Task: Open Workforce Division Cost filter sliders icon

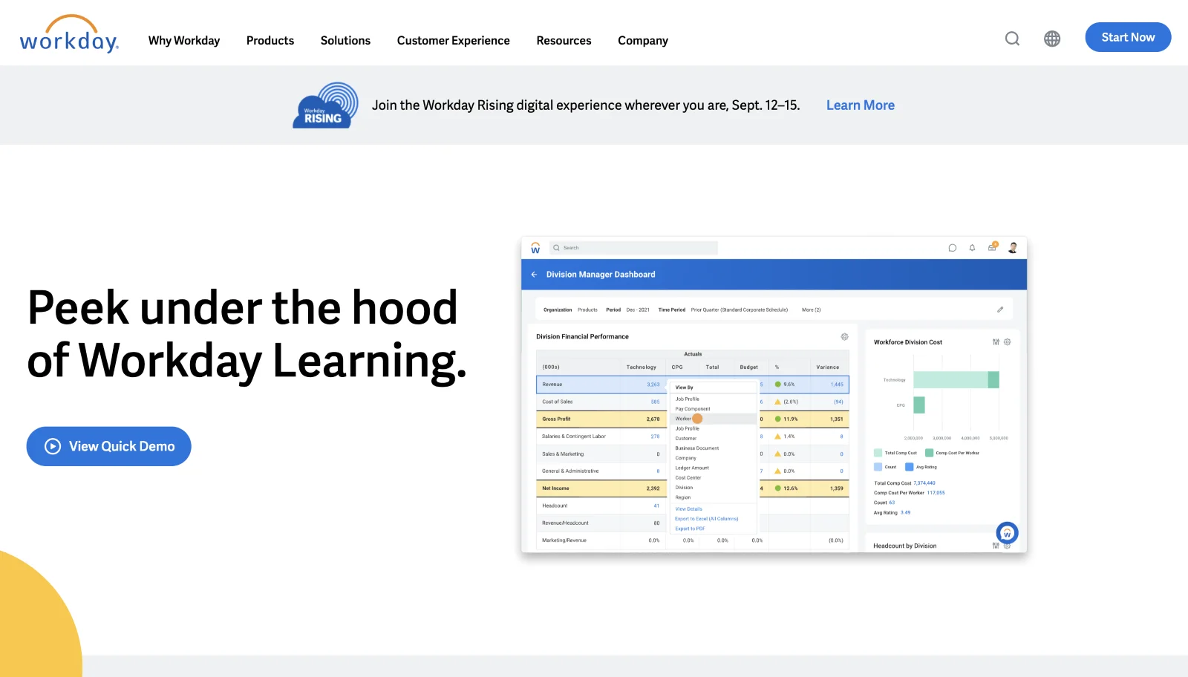Action: click(x=996, y=342)
